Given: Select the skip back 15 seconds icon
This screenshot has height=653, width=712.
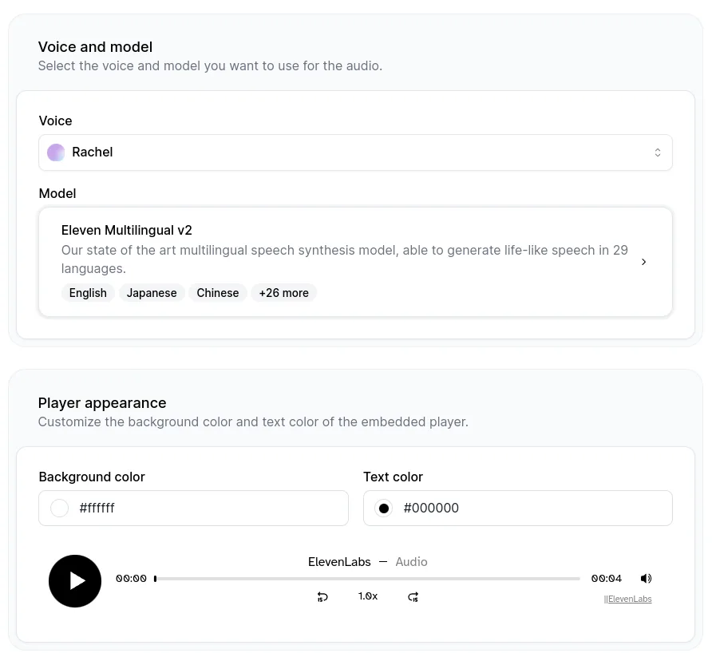Looking at the screenshot, I should click(x=322, y=596).
